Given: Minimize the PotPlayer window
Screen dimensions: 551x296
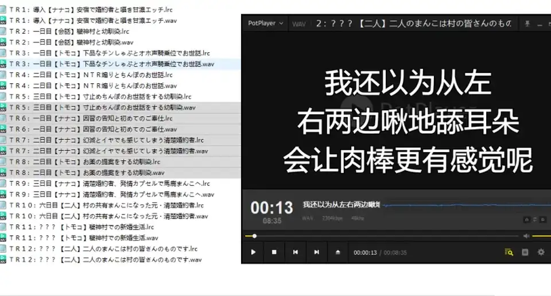Looking at the screenshot, I should pyautogui.click(x=540, y=24).
